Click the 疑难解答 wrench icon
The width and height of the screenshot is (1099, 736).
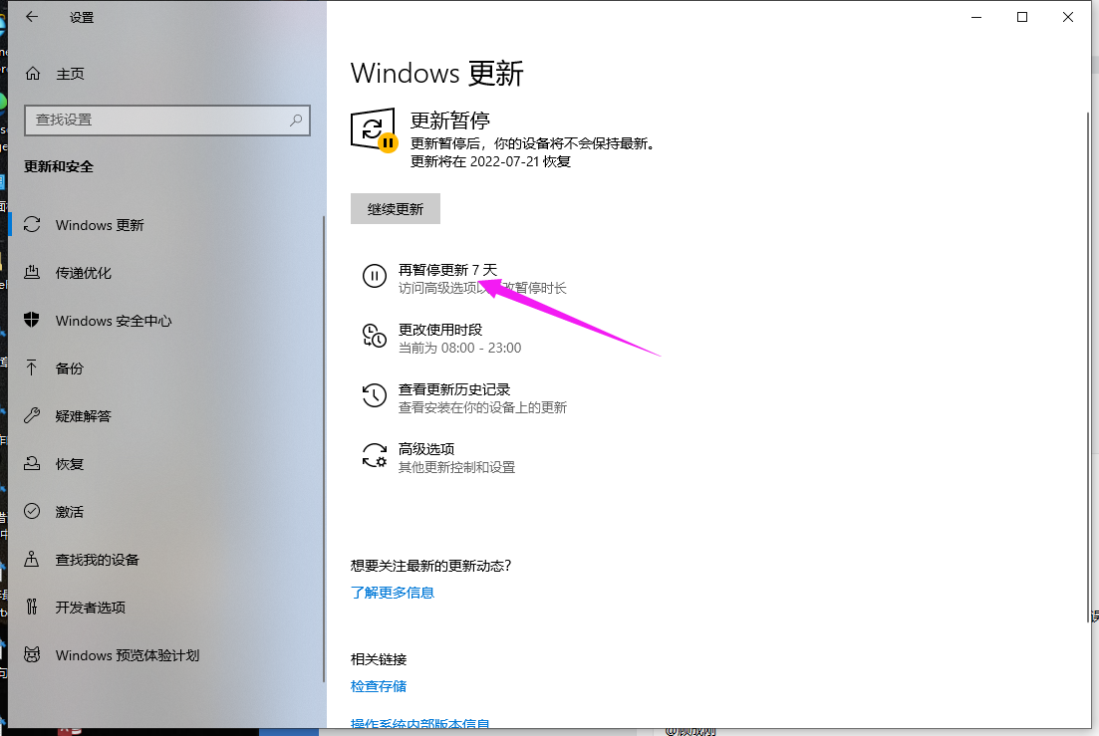32,416
